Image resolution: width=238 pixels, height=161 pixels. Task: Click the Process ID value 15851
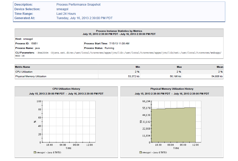[x=34, y=44]
